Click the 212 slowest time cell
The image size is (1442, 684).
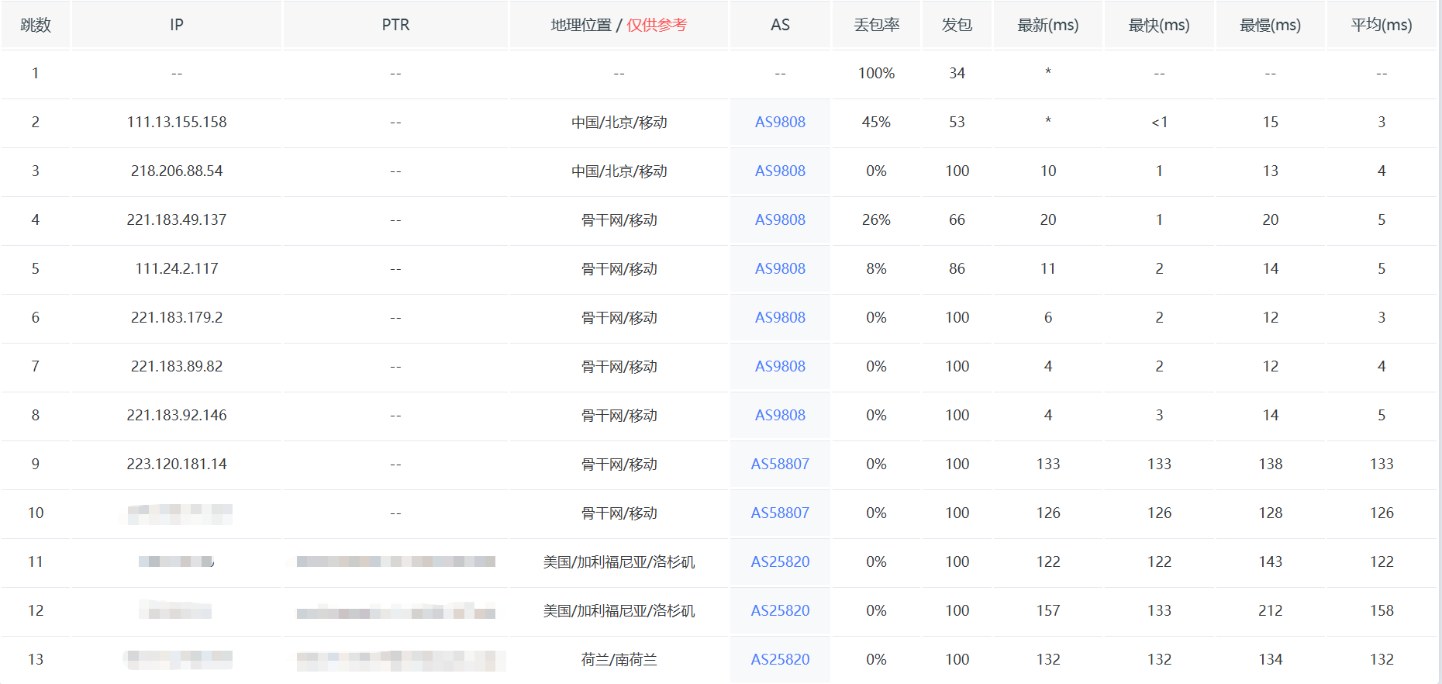tap(1270, 610)
